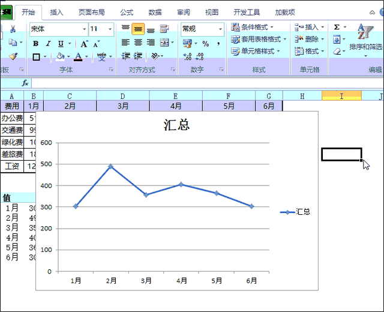Click the Cut scissors icon

coord(13,29)
